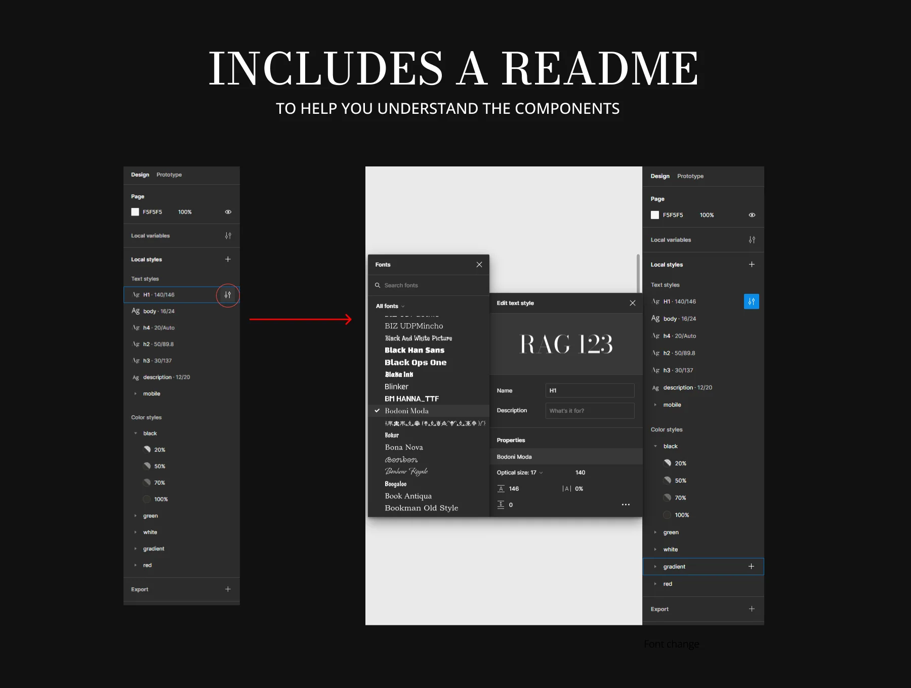Click the search magnifier in Fonts panel
This screenshot has height=688, width=911.
[x=378, y=285]
